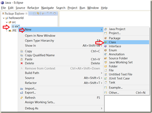Open the Window menu in menu bar

[93, 8]
